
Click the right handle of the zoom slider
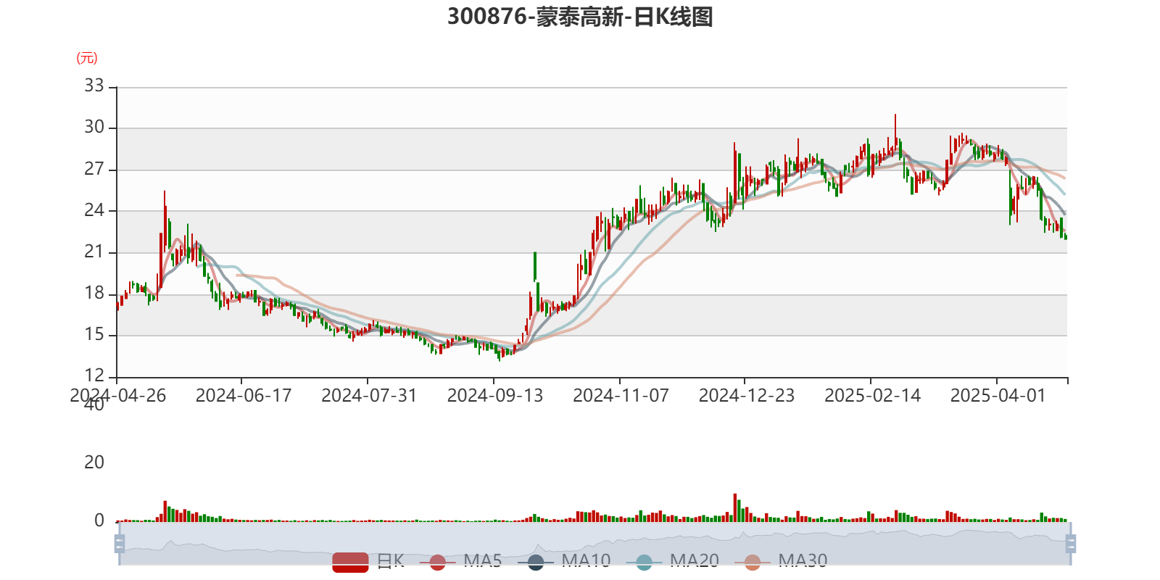click(1072, 543)
